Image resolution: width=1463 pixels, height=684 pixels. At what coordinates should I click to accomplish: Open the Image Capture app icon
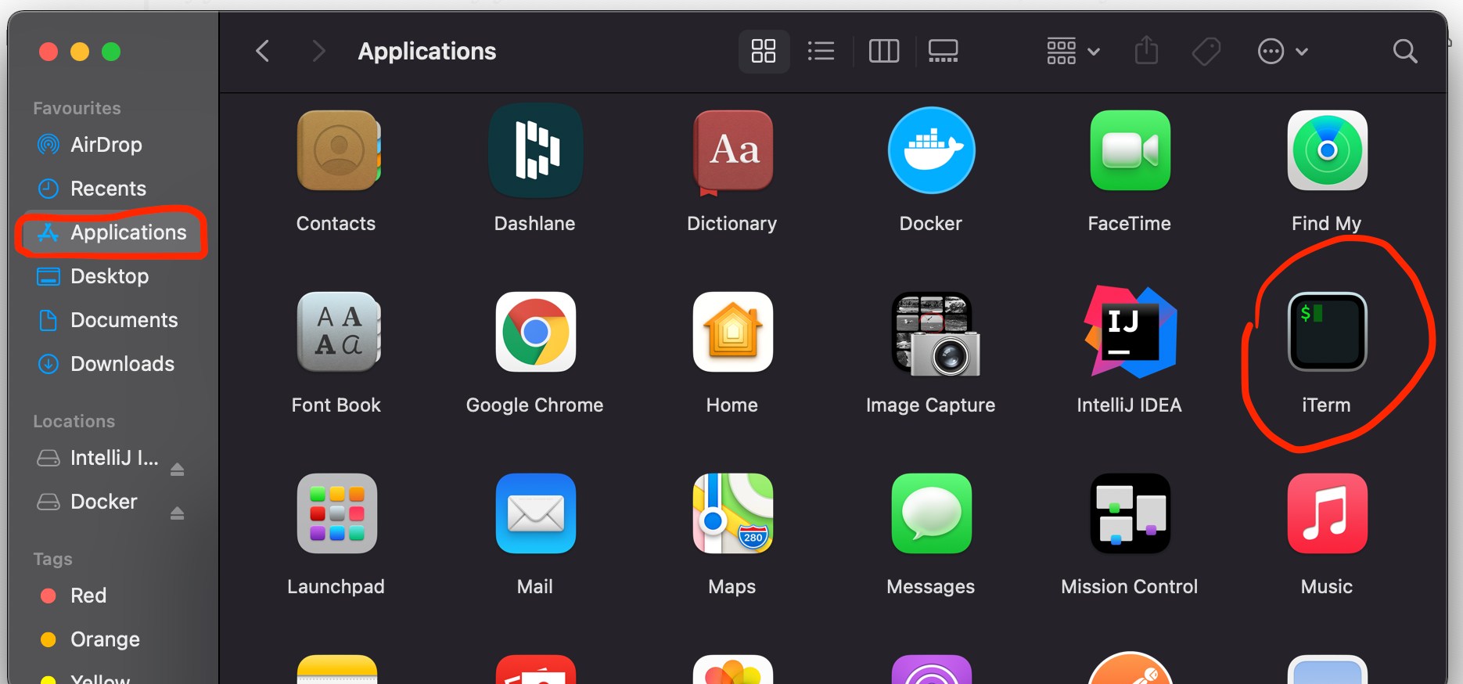936,334
